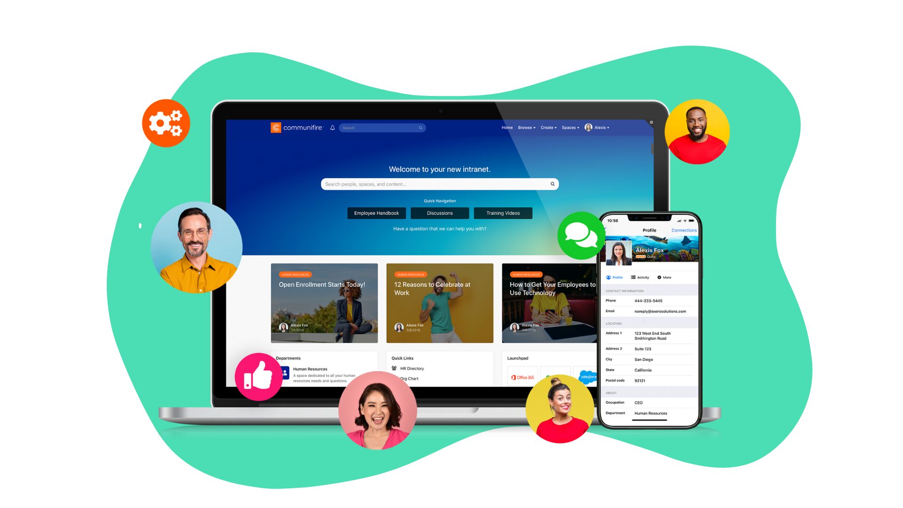903x508 pixels.
Task: Click the Discussions navigation button
Action: click(x=438, y=213)
